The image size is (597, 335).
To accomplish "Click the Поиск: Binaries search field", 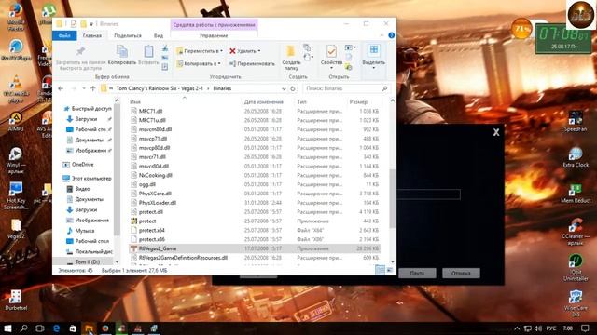I will point(346,88).
